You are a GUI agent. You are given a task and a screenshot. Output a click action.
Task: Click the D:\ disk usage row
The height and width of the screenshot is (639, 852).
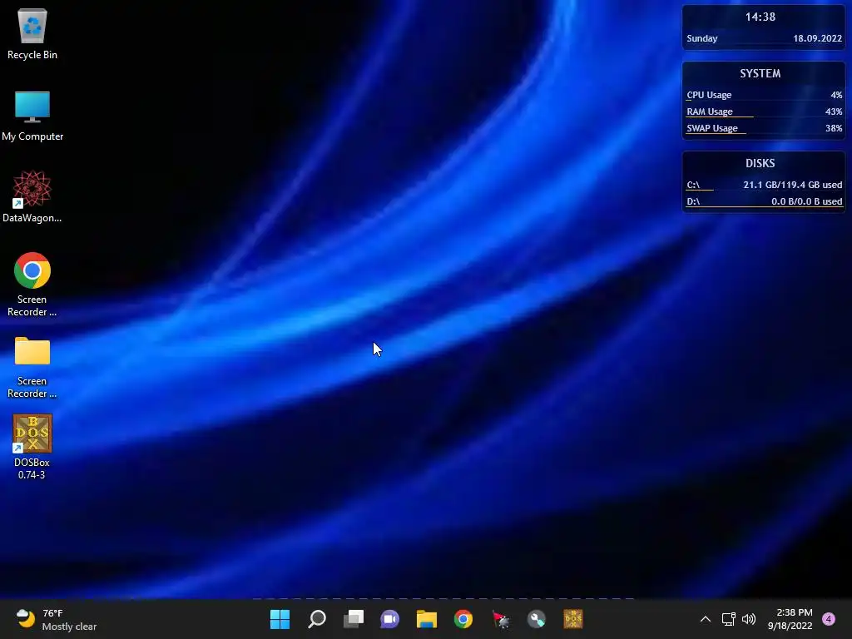[x=764, y=201]
